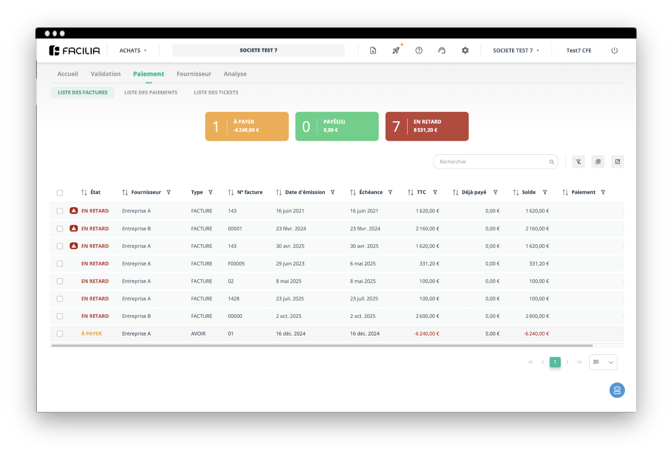
Task: Select the AVOIR row checkbox
Action: tap(60, 334)
